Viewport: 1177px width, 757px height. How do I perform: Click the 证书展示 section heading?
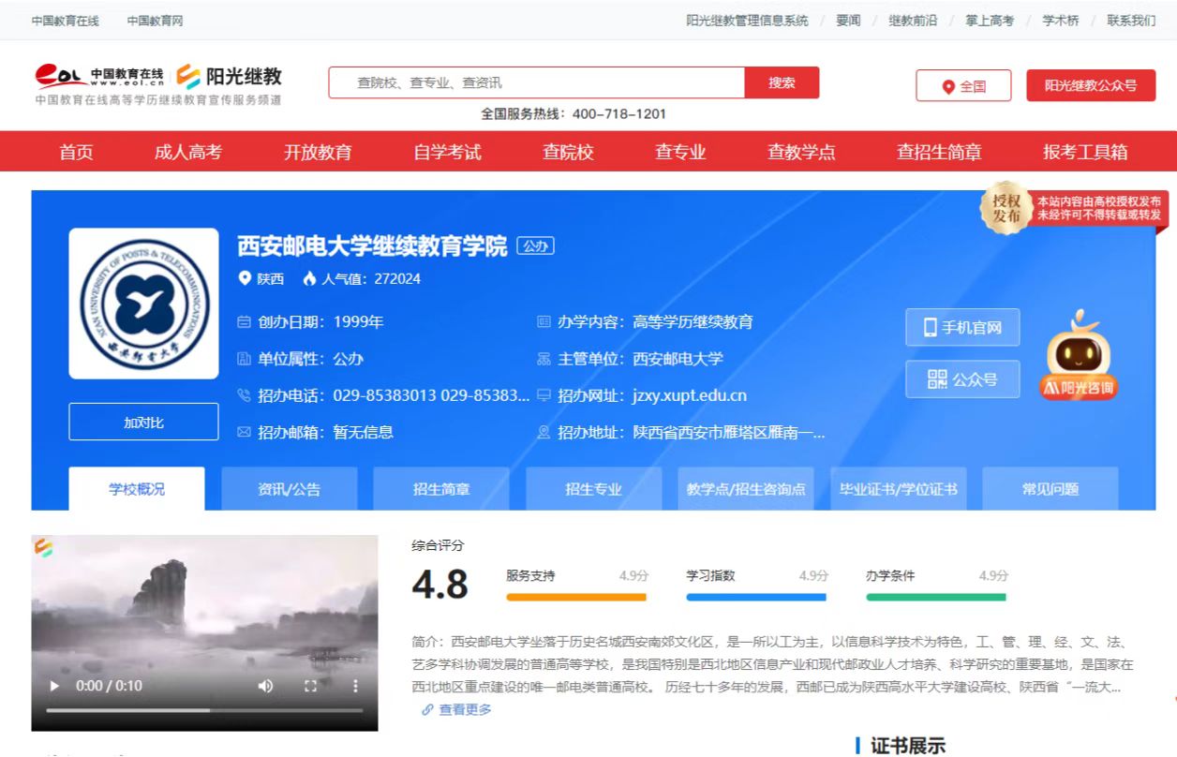point(908,746)
